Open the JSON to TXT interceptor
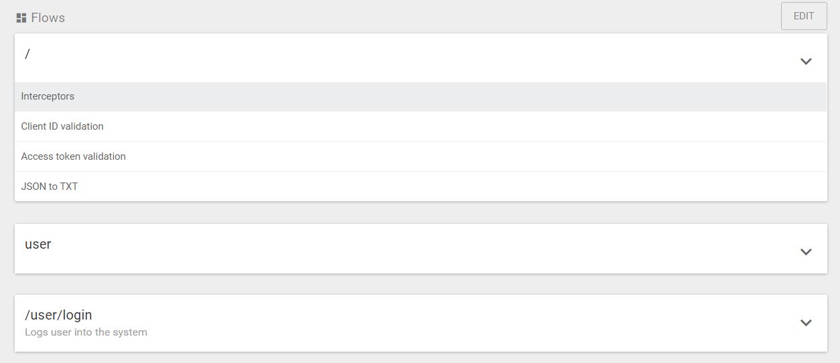Screen dimensions: 840x363 50,187
